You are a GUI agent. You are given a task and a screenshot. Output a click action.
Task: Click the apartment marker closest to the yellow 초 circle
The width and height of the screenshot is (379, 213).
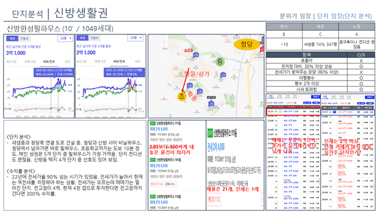pos(189,85)
